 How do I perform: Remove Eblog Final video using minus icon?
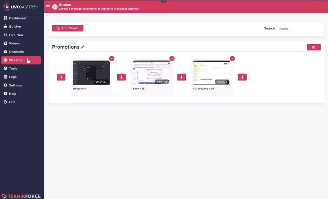coord(112,58)
